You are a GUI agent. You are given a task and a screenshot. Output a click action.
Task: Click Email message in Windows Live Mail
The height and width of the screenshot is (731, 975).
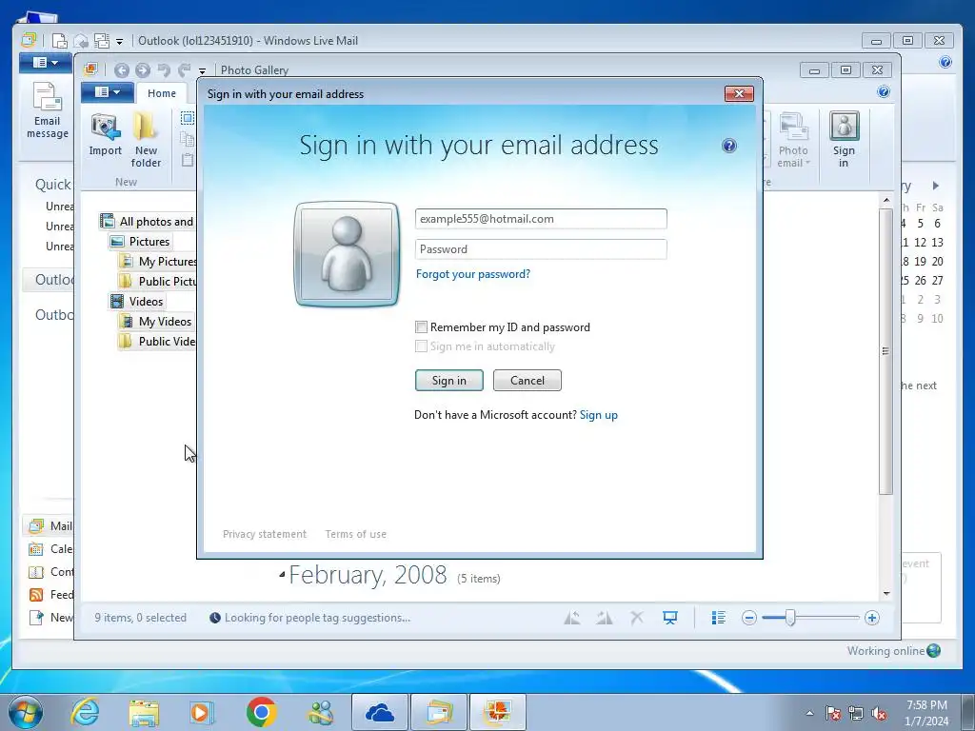48,110
